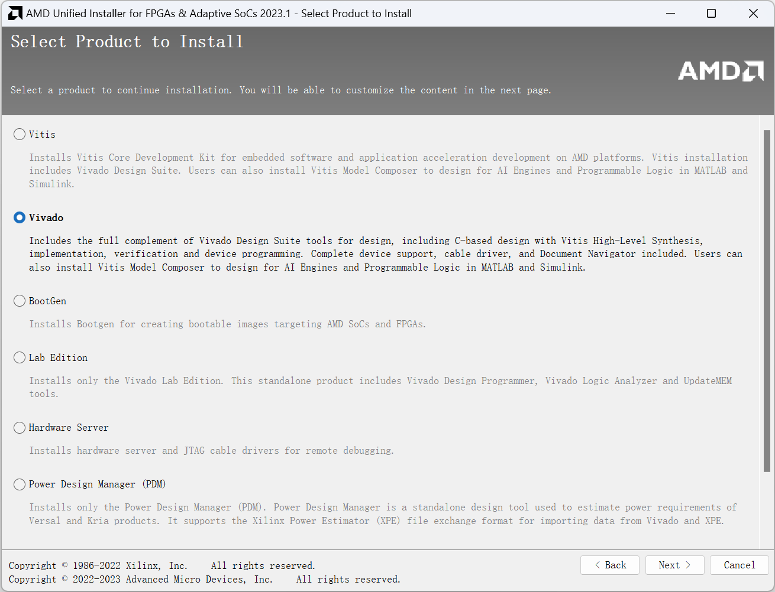Pick the Lab Edition option
The image size is (775, 592).
click(x=20, y=357)
